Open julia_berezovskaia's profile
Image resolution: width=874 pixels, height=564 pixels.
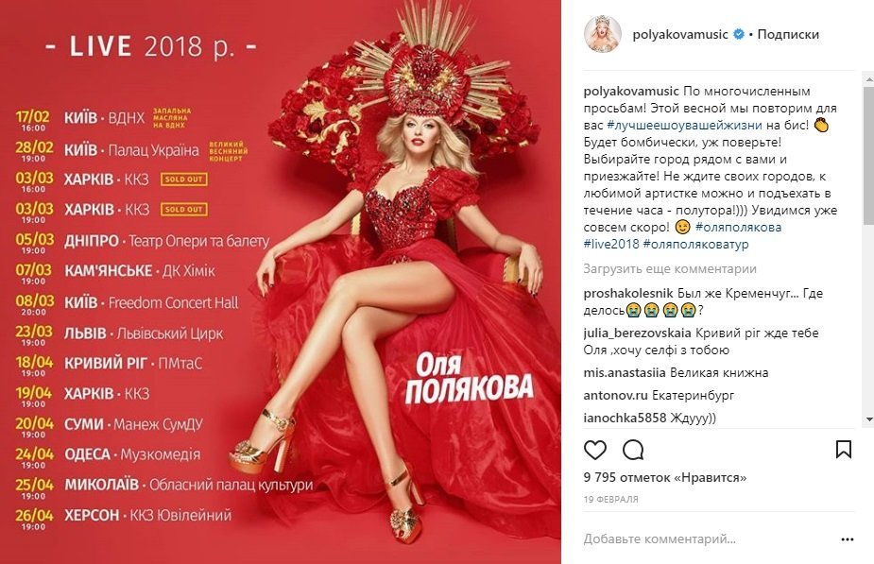(638, 333)
